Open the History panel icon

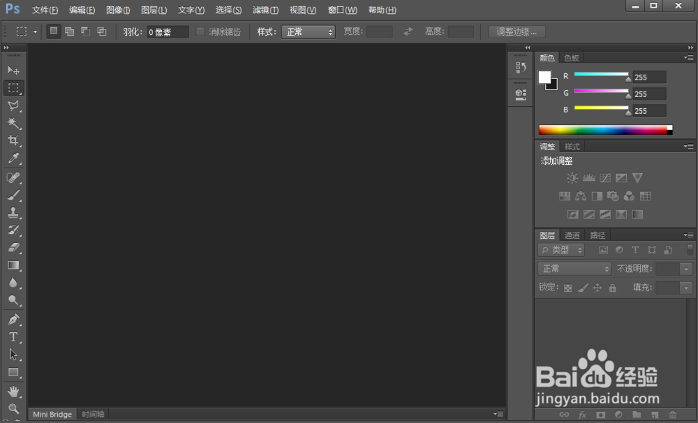[521, 67]
